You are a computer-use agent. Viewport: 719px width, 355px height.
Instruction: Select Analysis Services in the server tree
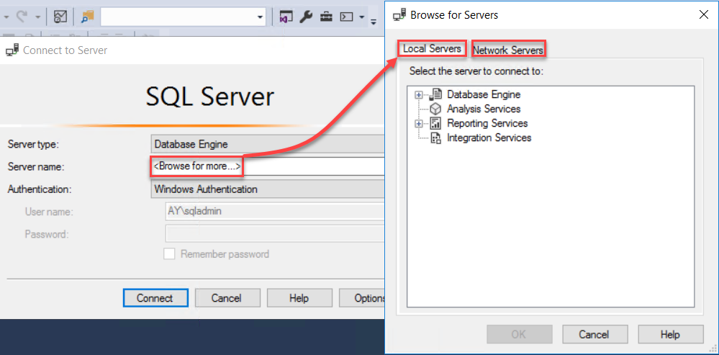click(x=484, y=109)
